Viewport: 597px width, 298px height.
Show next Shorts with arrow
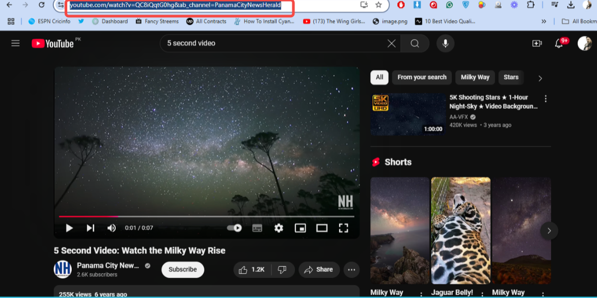(x=549, y=231)
